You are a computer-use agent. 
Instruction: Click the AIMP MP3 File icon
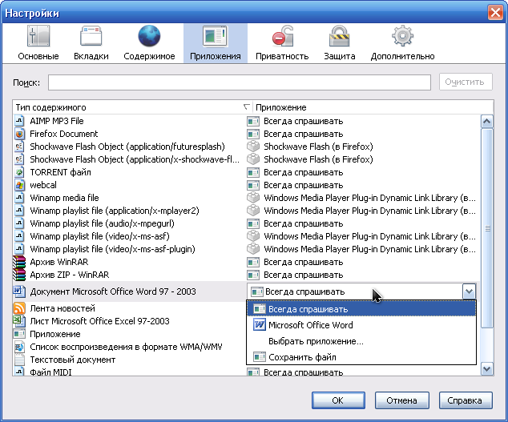coord(19,121)
